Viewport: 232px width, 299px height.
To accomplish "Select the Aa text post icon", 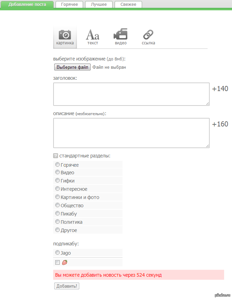I will click(x=93, y=35).
